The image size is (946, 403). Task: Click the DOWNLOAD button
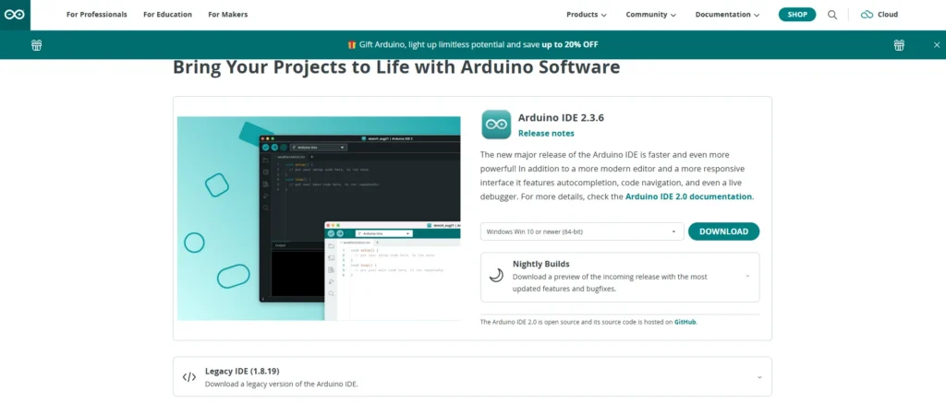(x=724, y=231)
